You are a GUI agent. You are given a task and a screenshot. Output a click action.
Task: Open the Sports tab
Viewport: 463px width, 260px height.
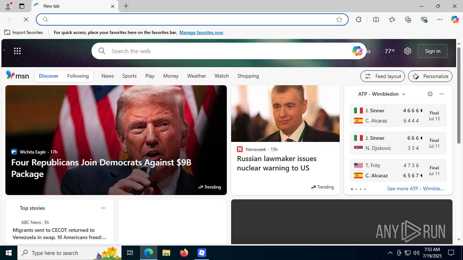click(129, 76)
